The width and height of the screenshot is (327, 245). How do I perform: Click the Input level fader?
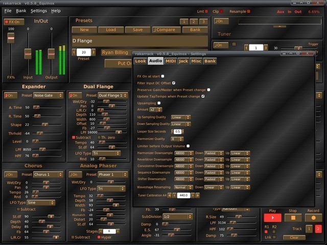pos(28,54)
